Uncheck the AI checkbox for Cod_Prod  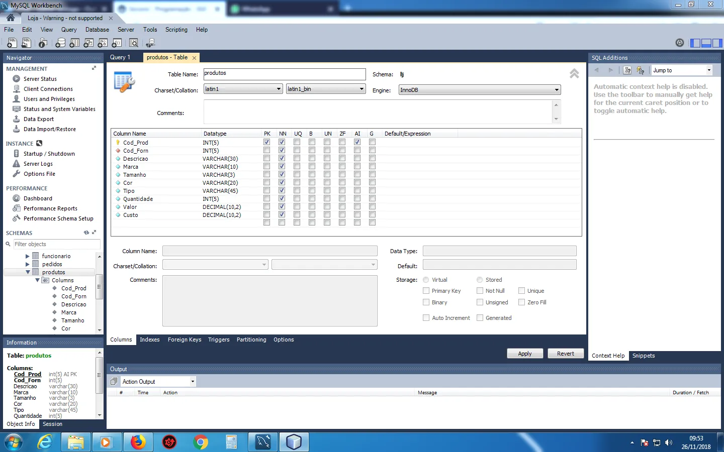[357, 142]
